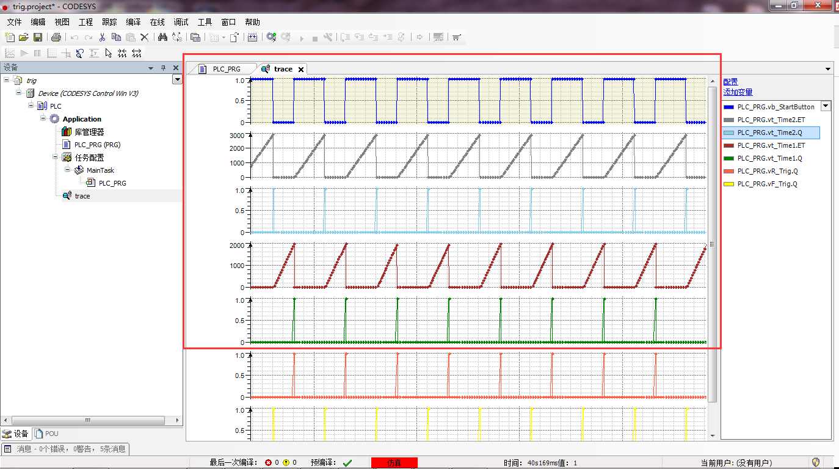This screenshot has width=839, height=469.
Task: Click the 添加变量 link
Action: pos(738,92)
